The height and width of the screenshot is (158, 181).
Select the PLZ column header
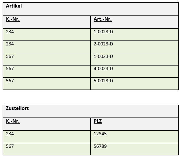tap(135, 124)
